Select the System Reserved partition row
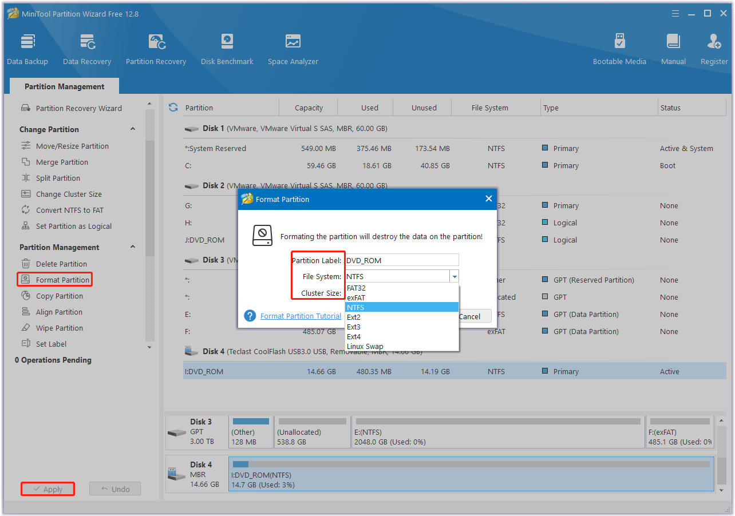The image size is (735, 516). 455,148
